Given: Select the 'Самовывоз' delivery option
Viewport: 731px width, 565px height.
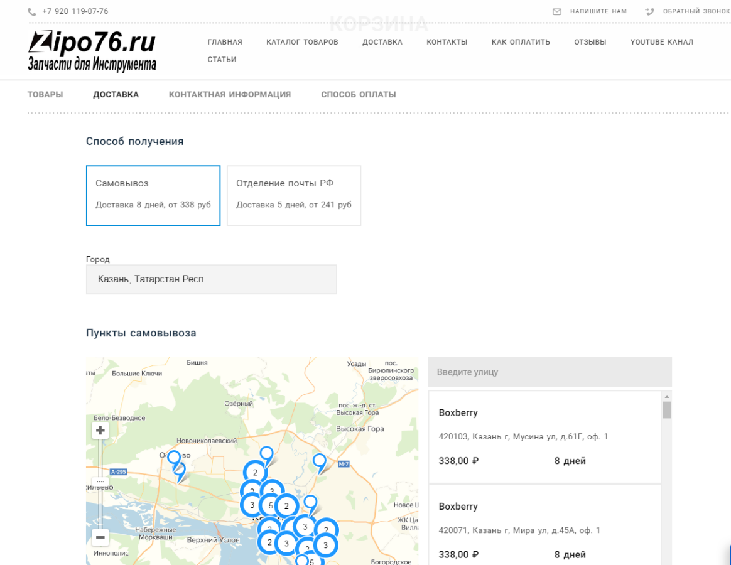Looking at the screenshot, I should (x=153, y=195).
